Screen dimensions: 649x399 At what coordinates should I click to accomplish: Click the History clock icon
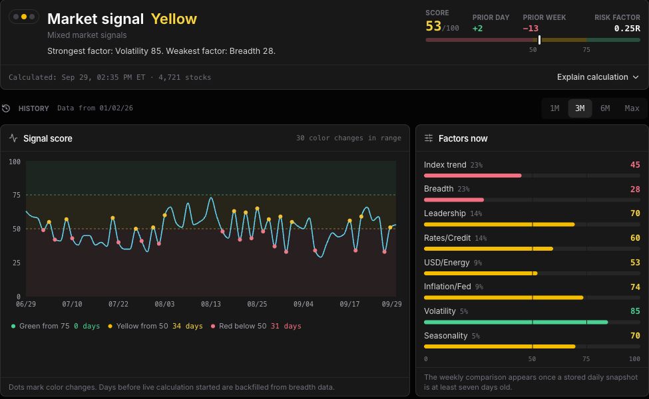coord(6,108)
